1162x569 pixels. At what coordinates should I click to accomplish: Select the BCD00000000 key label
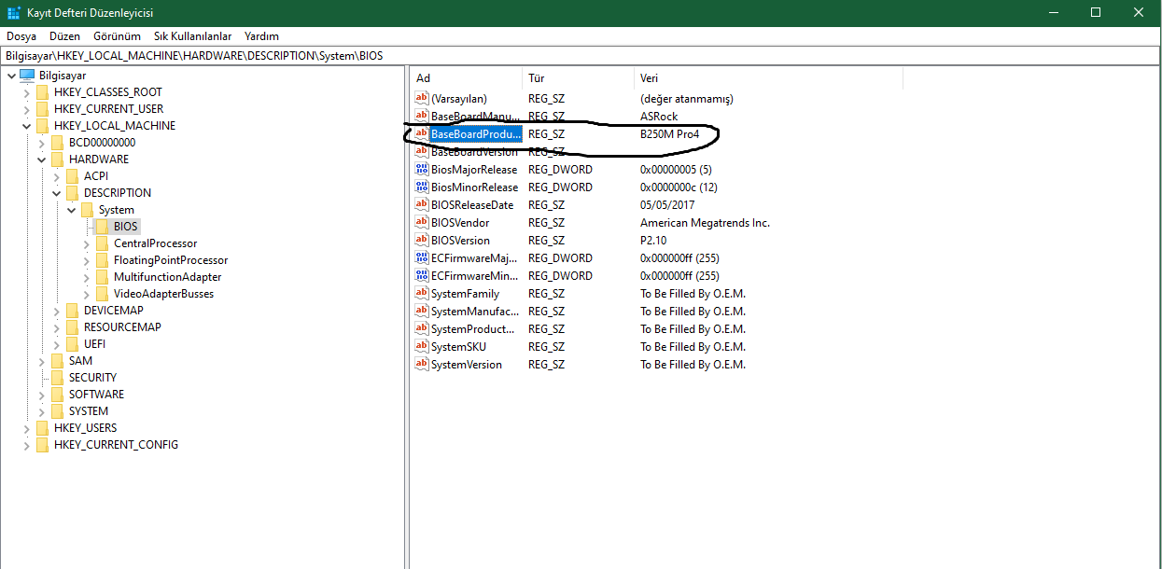click(x=102, y=143)
